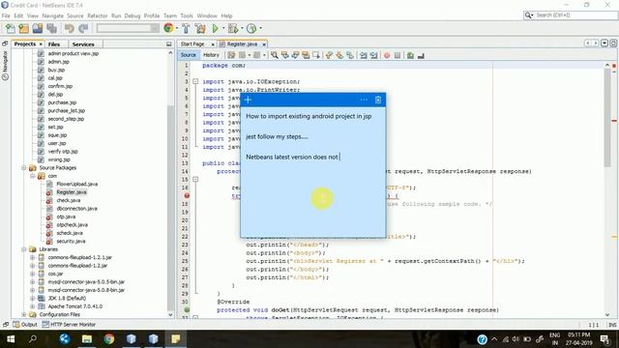This screenshot has height=348, width=619.
Task: Click the Stop Macro Recording square icon
Action: pos(398,56)
